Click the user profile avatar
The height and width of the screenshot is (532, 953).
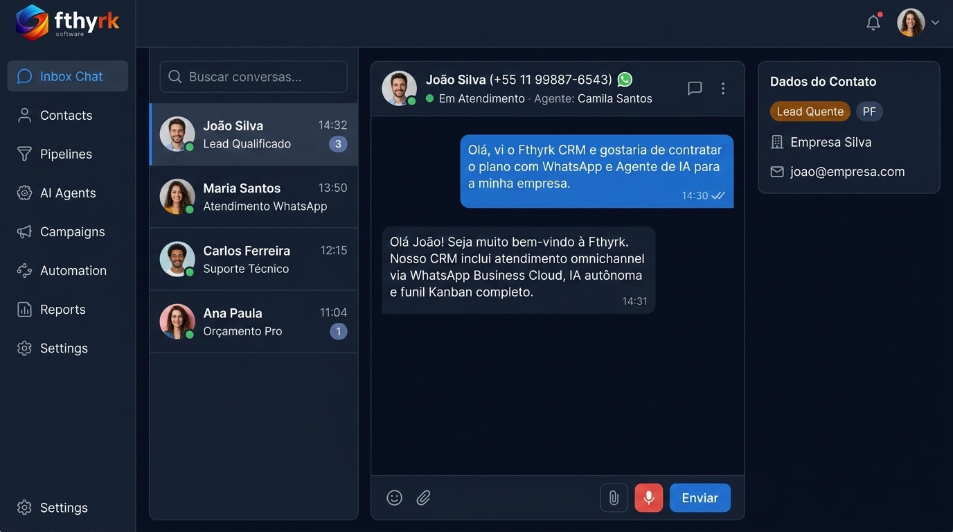(x=911, y=22)
